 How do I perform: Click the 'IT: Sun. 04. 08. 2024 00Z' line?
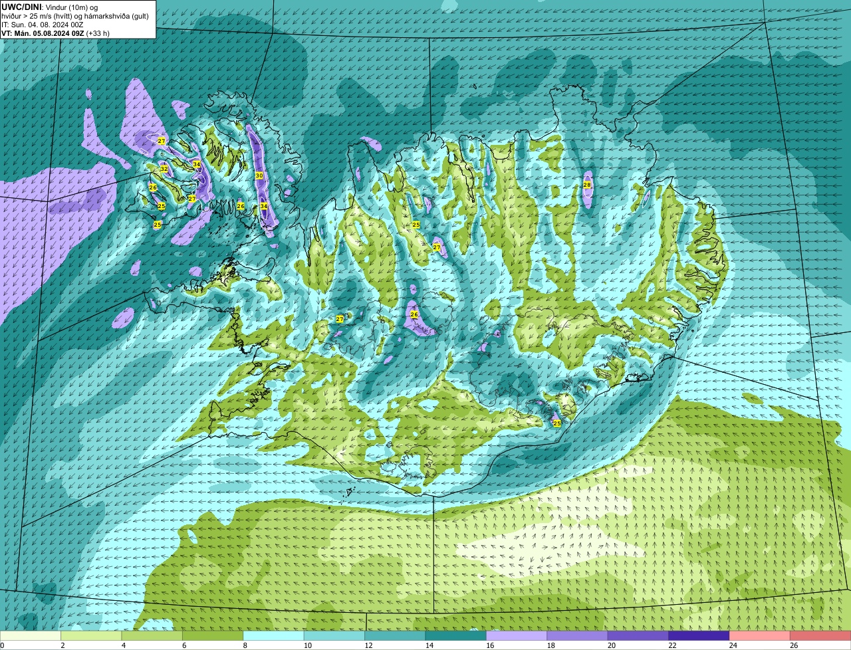tap(43, 25)
